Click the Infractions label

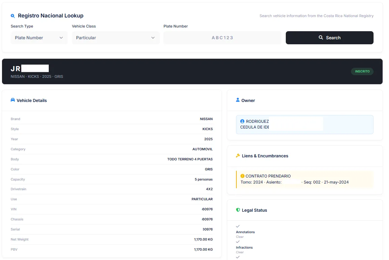pos(244,247)
